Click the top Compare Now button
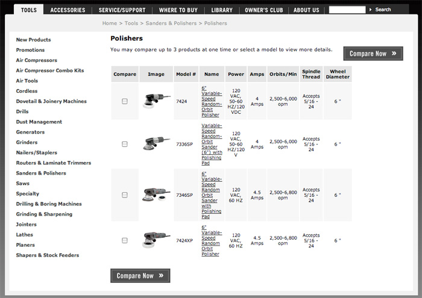 point(373,54)
